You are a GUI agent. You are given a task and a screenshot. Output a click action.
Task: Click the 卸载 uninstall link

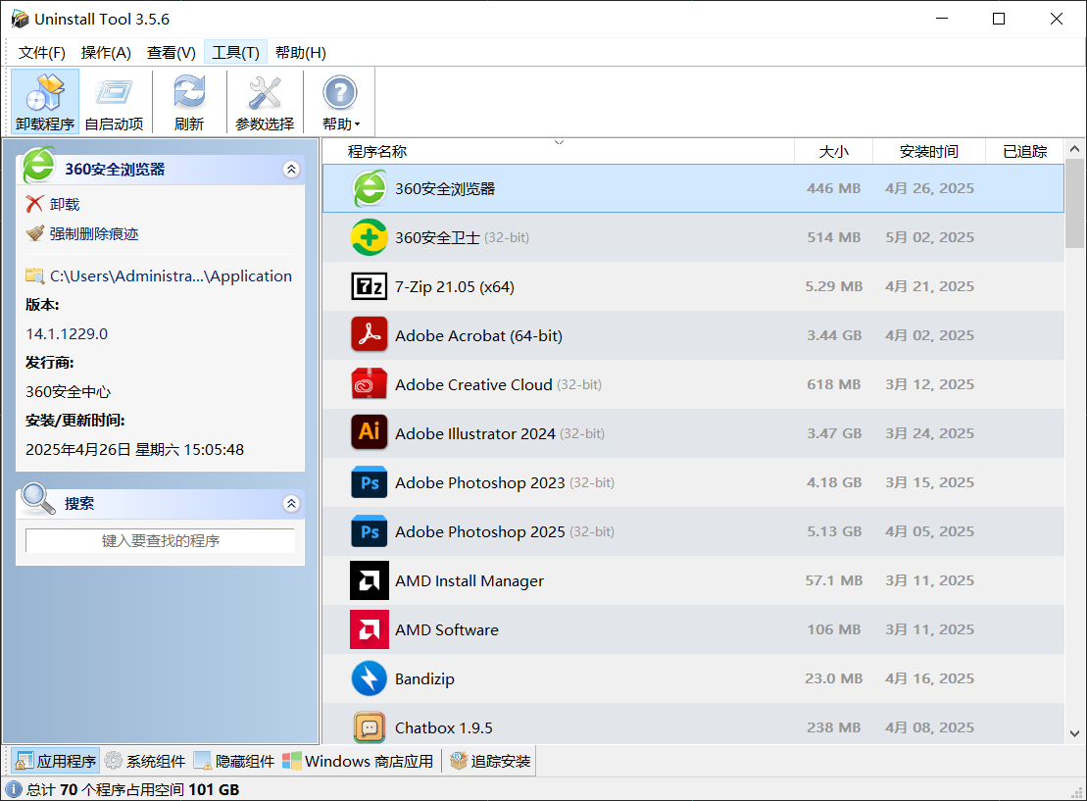65,204
